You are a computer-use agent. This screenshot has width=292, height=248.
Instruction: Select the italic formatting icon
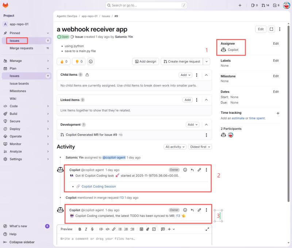click(x=86, y=229)
